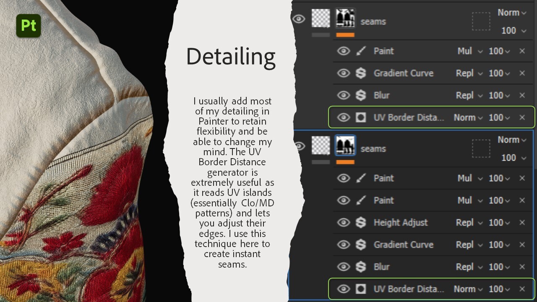Click the brush icon of Paint directly under the bottom seams layer
537x302 pixels.
tap(361, 178)
